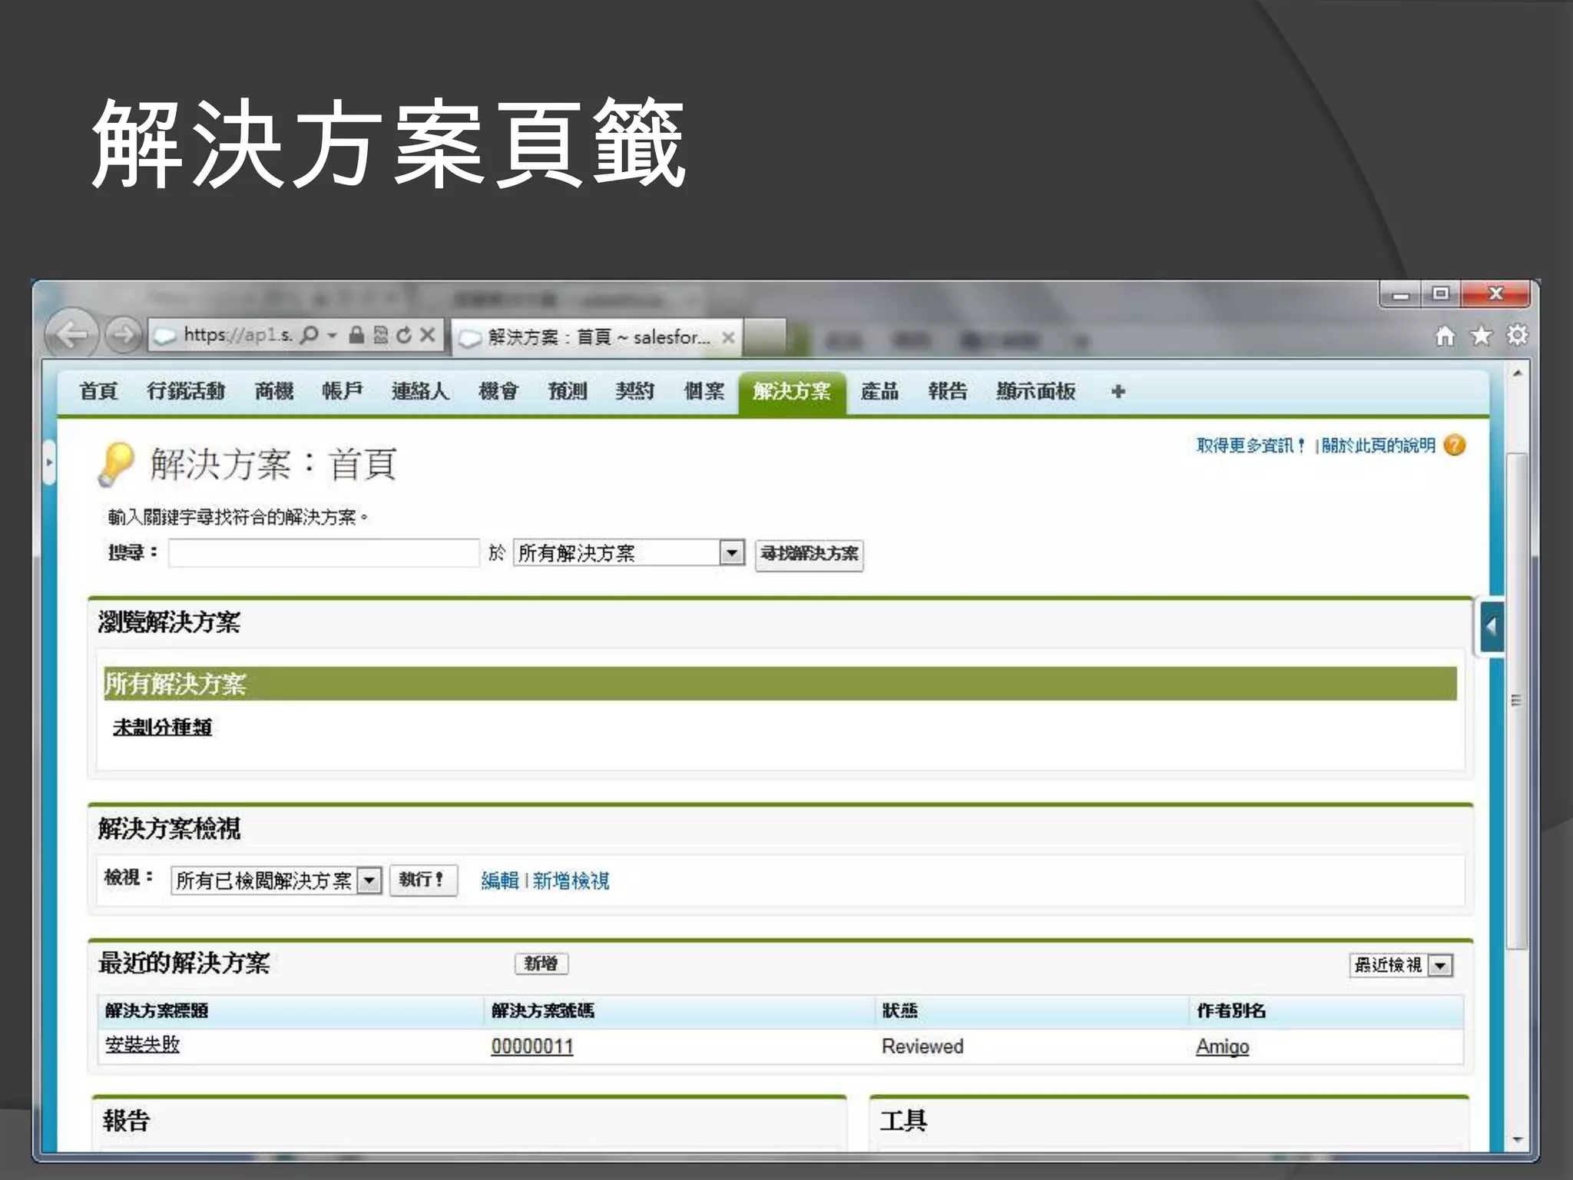Image resolution: width=1573 pixels, height=1180 pixels.
Task: Open the 連絡人 tab
Action: click(420, 392)
